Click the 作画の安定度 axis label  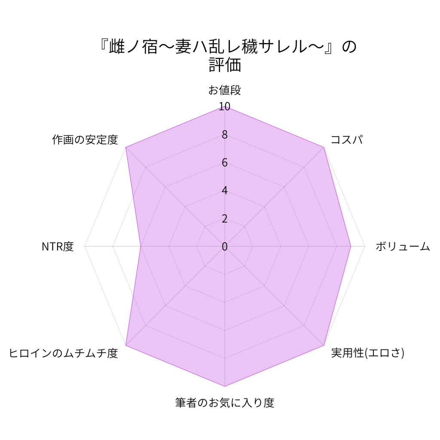coord(85,140)
